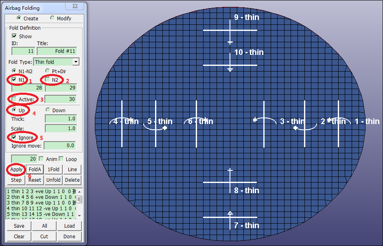The height and width of the screenshot is (246, 383).
Task: Click the Apply button
Action: [16, 169]
